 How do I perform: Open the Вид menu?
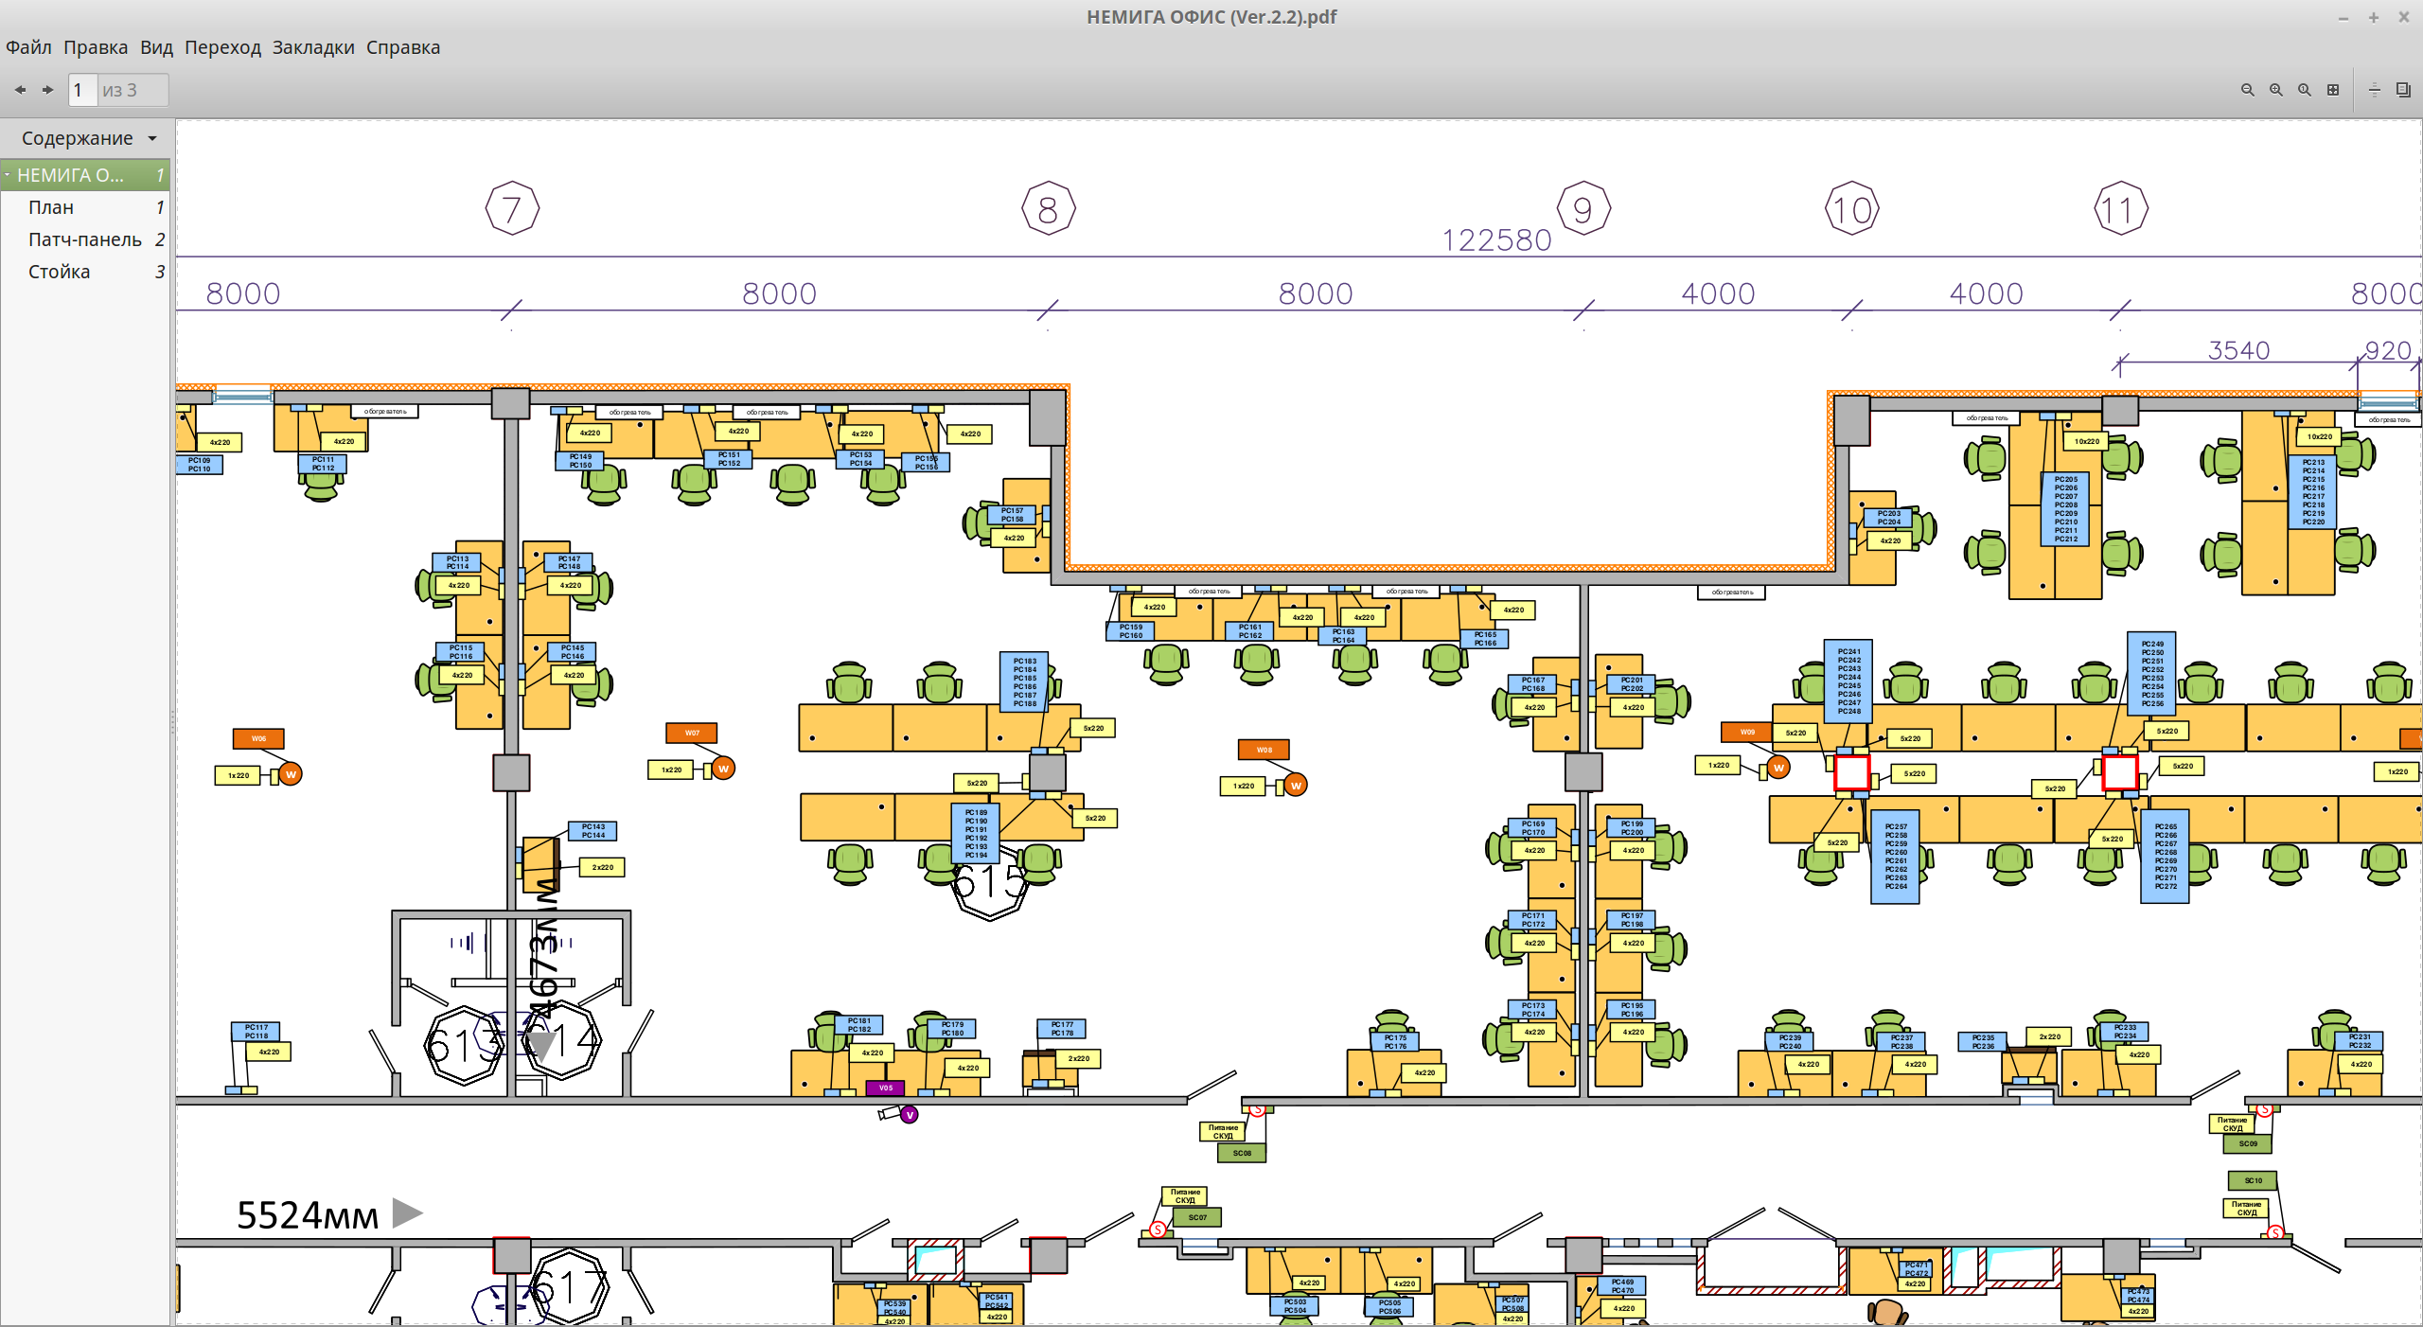click(x=156, y=47)
